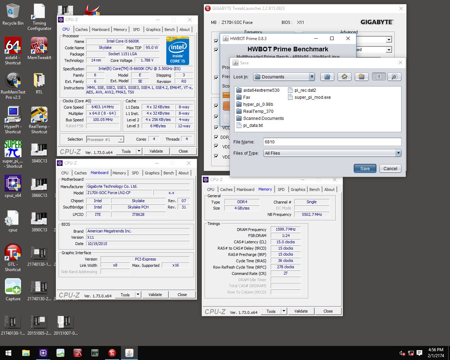450x360 pixels.
Task: Select super_pi_mod.exe in file list
Action: point(309,97)
